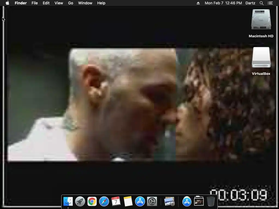Open Notification Center list icon
This screenshot has width=279, height=209.
(270, 3)
